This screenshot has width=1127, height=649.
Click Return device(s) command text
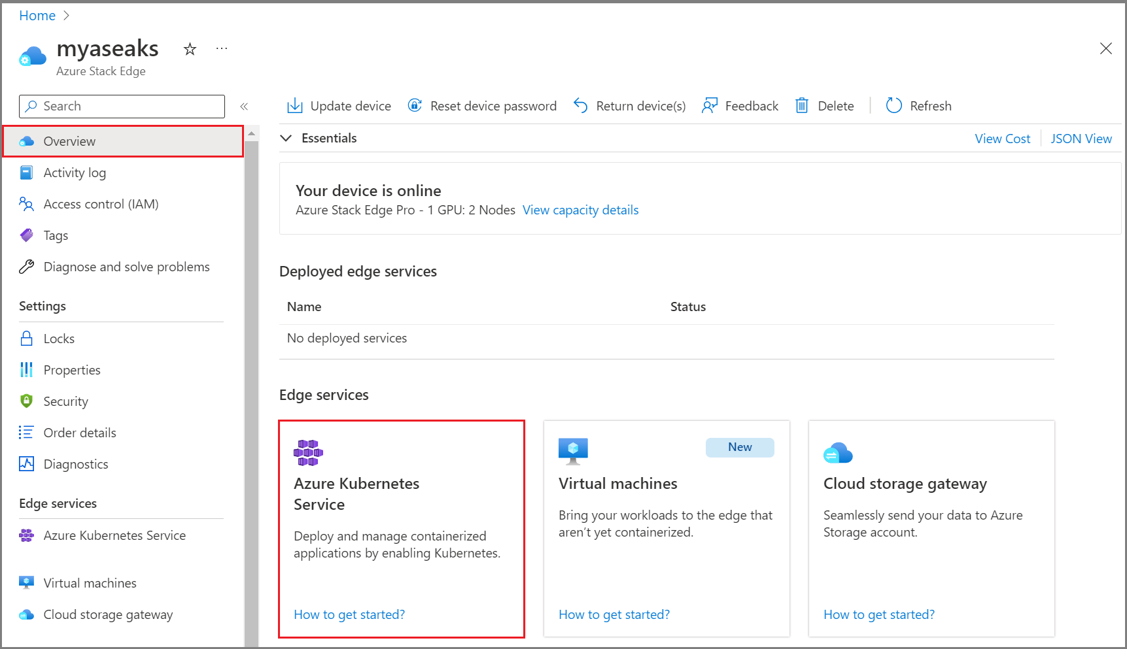click(641, 106)
